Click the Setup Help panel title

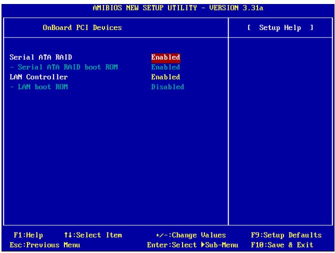[x=280, y=27]
